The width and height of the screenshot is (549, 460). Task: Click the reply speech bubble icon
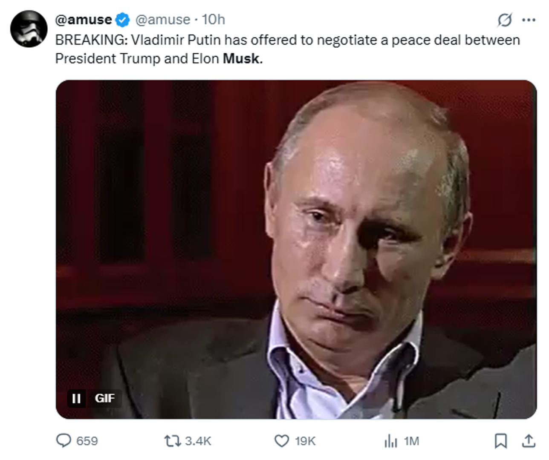tap(64, 440)
